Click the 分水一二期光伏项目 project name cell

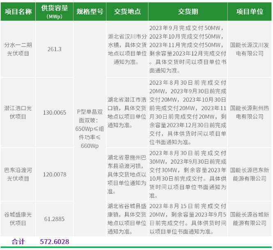click(x=18, y=49)
